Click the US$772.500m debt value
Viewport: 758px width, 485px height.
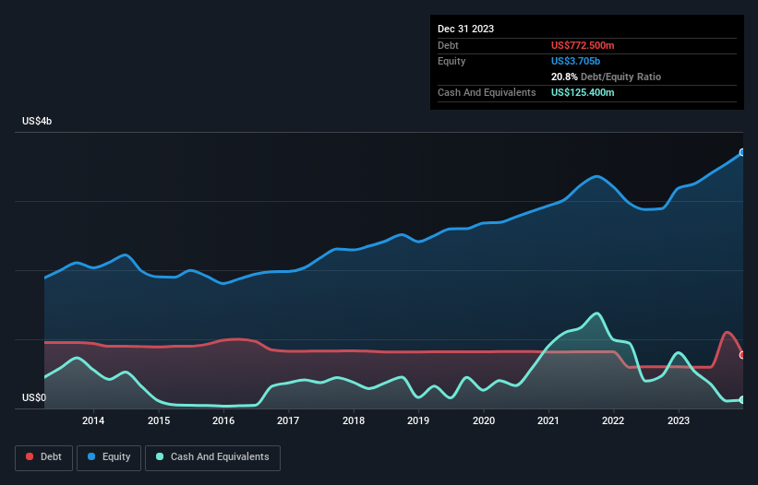click(x=583, y=45)
